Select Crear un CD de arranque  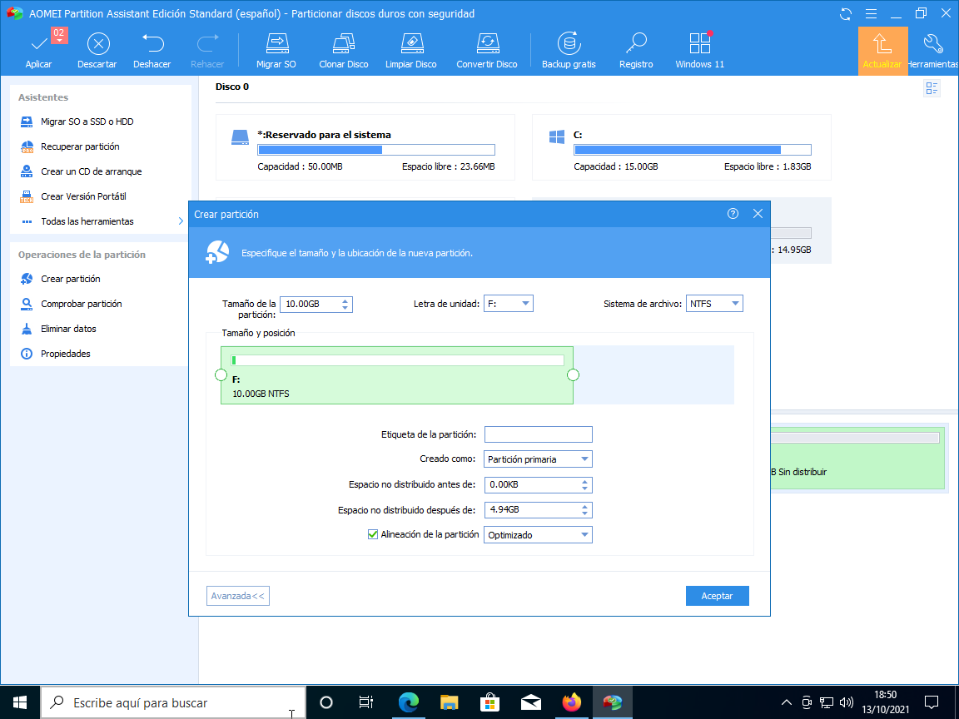pos(91,171)
